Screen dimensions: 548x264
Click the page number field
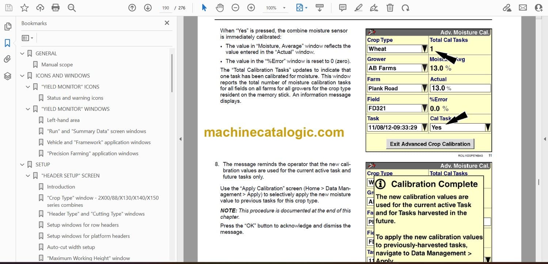(165, 8)
